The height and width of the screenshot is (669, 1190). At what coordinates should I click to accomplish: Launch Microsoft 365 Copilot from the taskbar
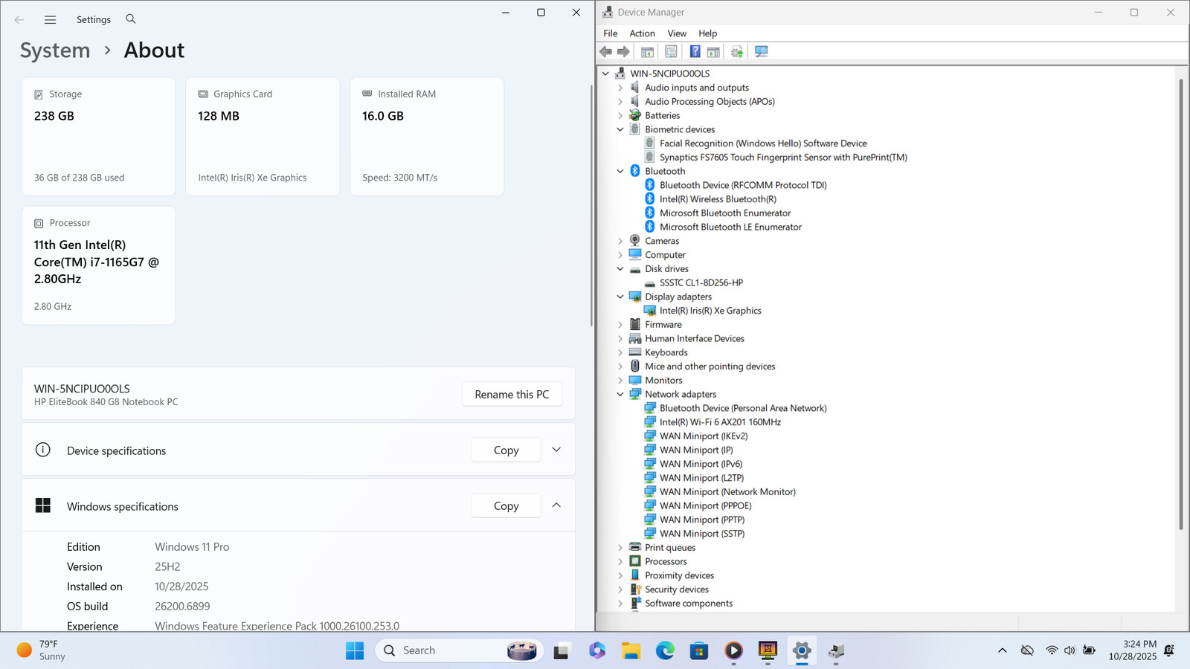(x=596, y=650)
